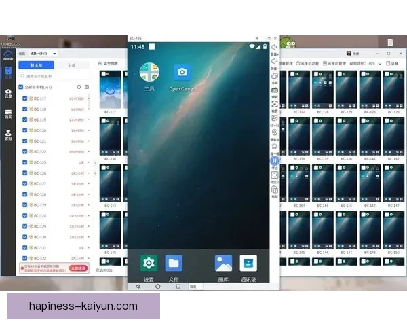Image resolution: width=407 pixels, height=326 pixels.
Task: Launch the Open Camera app
Action: [182, 73]
